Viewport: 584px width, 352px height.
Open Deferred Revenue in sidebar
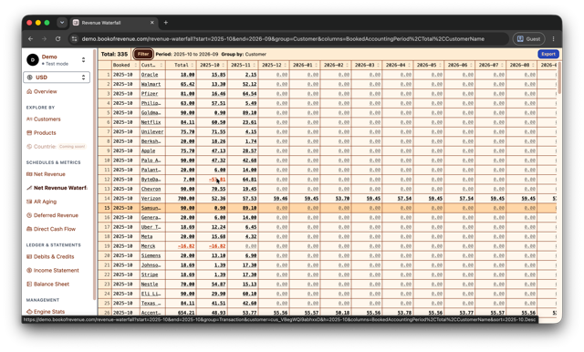56,215
